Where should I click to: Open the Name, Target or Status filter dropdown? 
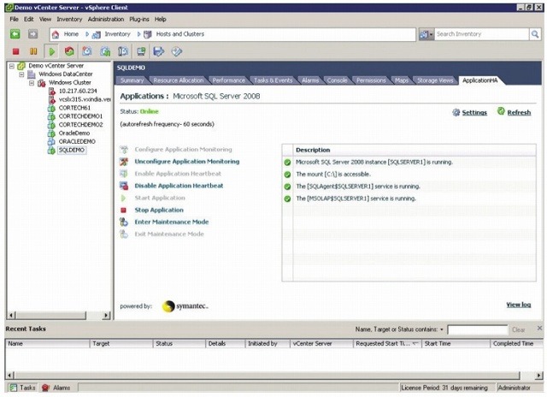coord(442,329)
